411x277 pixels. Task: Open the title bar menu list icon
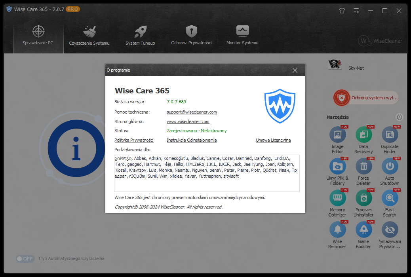[x=356, y=11]
